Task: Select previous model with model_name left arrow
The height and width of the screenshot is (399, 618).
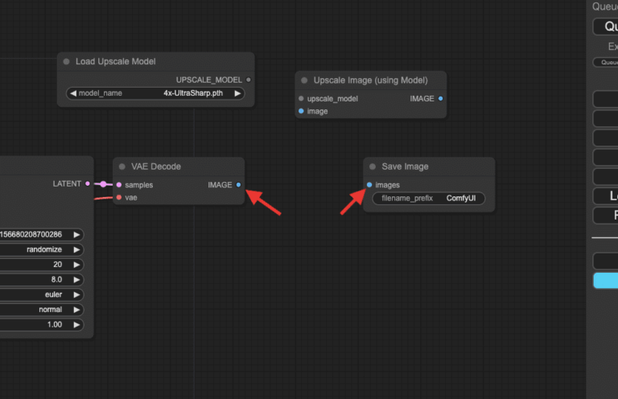Action: (72, 93)
